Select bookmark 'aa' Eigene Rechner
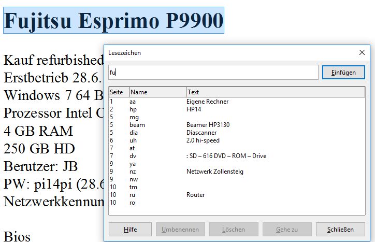The height and width of the screenshot is (242, 375). pyautogui.click(x=237, y=102)
